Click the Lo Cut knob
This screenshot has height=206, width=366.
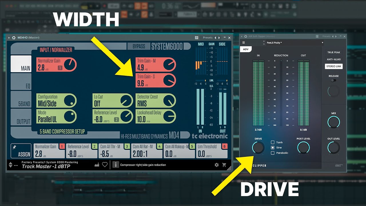click(x=126, y=101)
